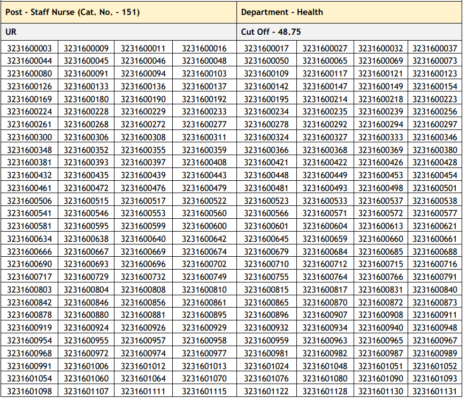Click on roll number 3231601048
The height and width of the screenshot is (398, 467).
(x=325, y=366)
